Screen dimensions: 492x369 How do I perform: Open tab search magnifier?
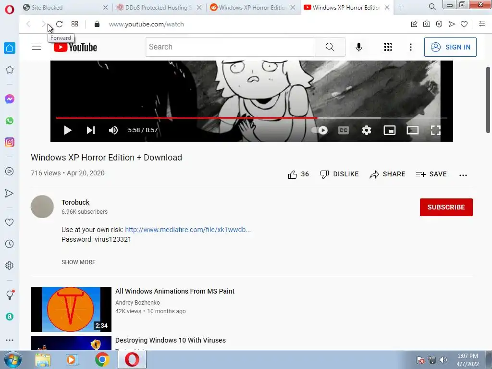(432, 7)
